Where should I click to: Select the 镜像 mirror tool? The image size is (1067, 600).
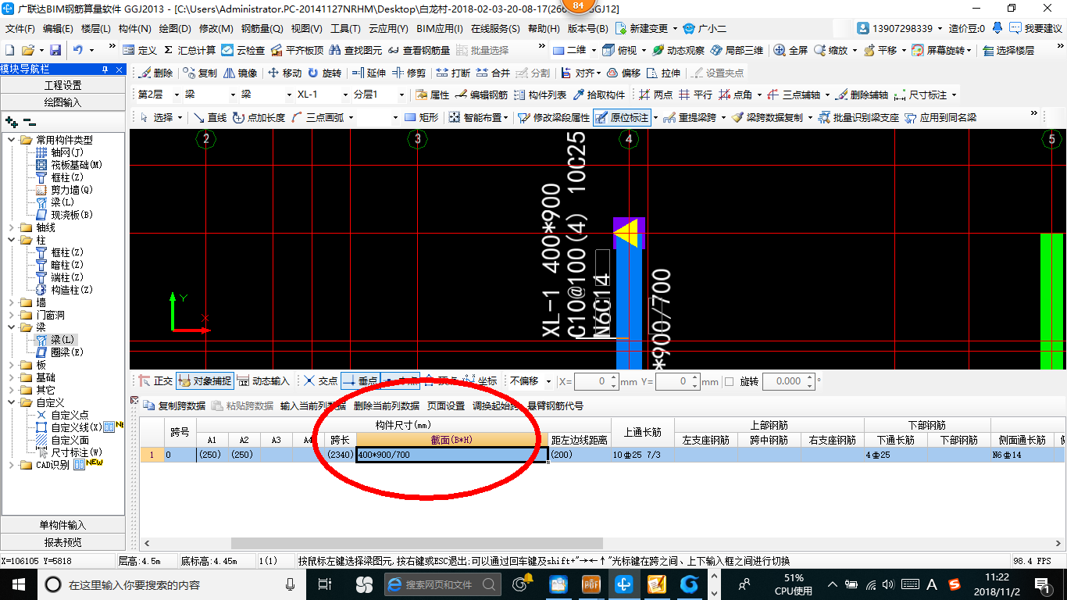(x=241, y=73)
